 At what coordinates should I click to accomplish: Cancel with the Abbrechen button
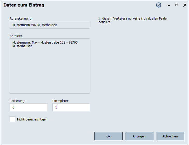pos(170,136)
